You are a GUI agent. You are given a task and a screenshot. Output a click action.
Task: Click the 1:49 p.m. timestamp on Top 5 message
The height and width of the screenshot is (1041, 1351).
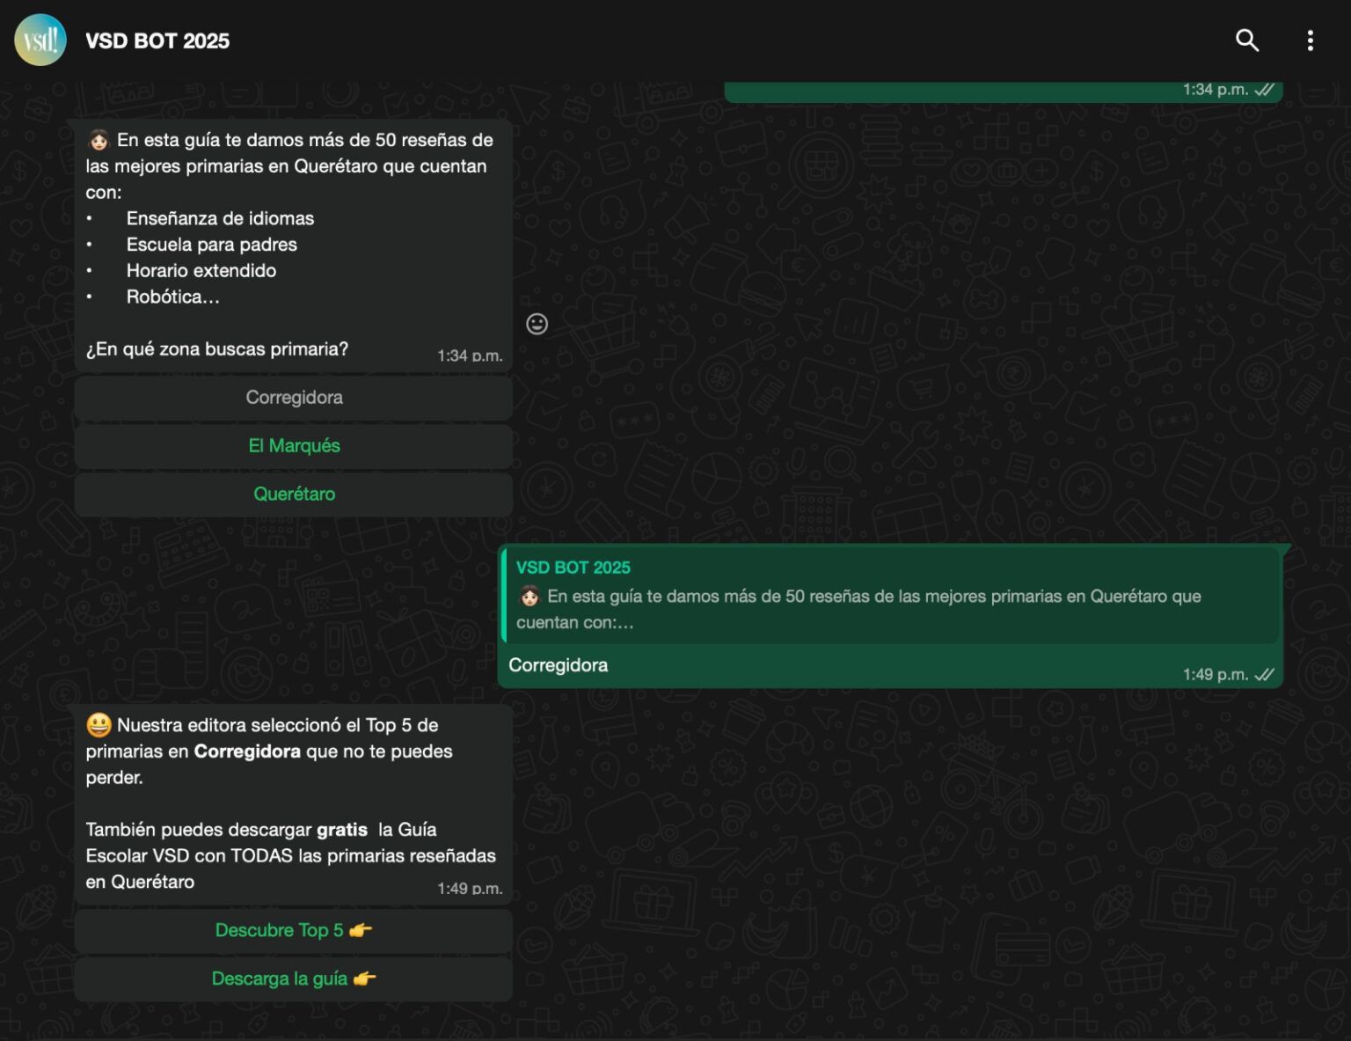470,889
